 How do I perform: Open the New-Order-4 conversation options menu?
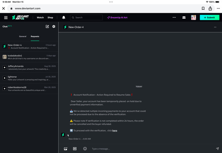coord(215,27)
